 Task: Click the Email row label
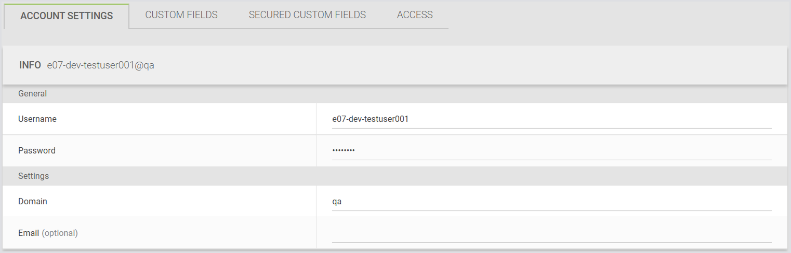pyautogui.click(x=29, y=233)
